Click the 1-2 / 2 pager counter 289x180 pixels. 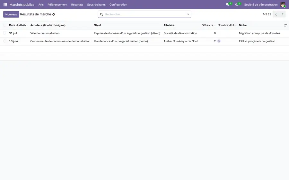pos(267,14)
